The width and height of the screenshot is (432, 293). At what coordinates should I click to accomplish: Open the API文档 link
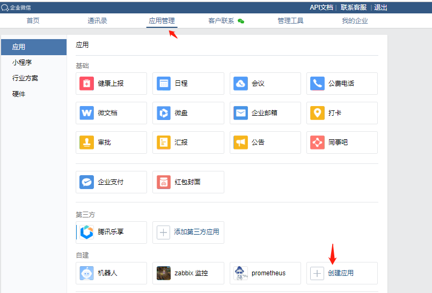pos(321,7)
